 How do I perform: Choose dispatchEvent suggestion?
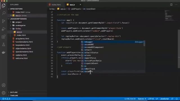pyautogui.click(x=112, y=63)
